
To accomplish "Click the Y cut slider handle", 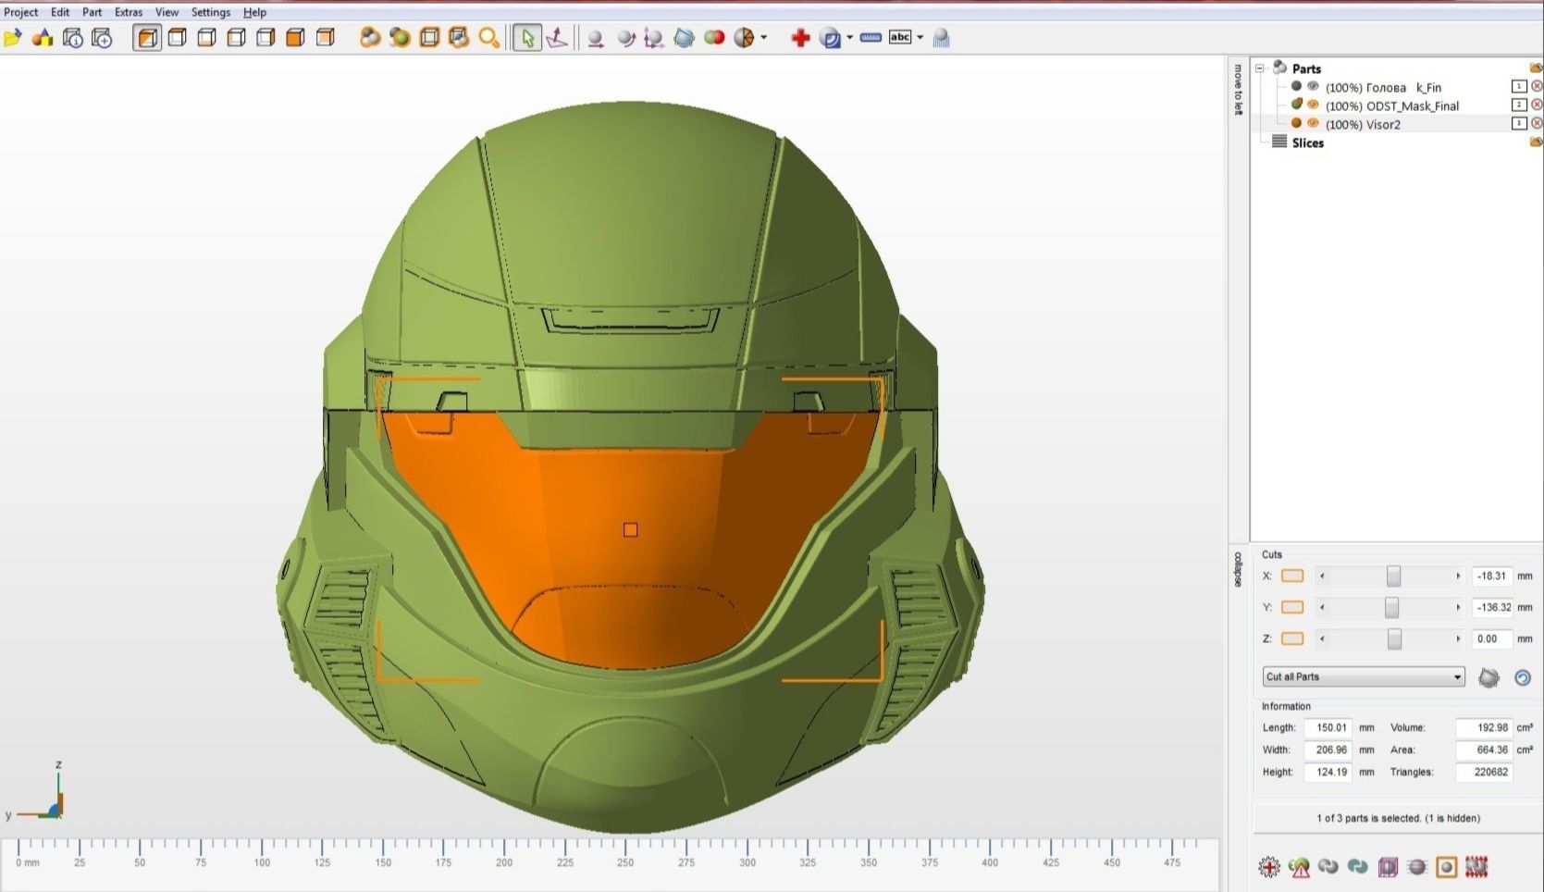I will tap(1391, 607).
